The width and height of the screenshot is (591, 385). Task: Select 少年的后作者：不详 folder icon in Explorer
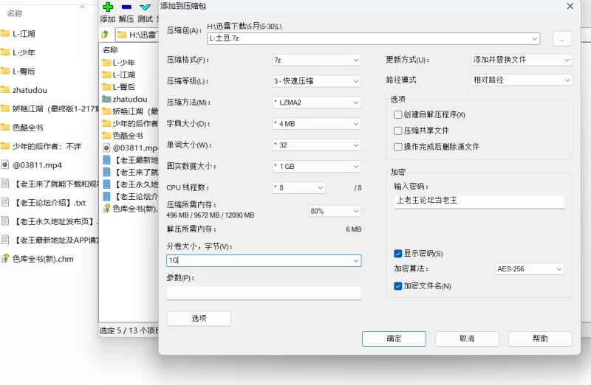(5, 146)
